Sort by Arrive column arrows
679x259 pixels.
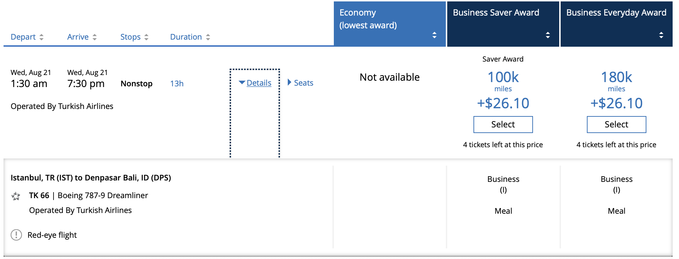(95, 37)
